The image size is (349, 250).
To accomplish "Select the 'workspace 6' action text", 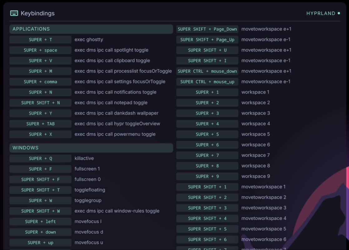I will tap(256, 145).
